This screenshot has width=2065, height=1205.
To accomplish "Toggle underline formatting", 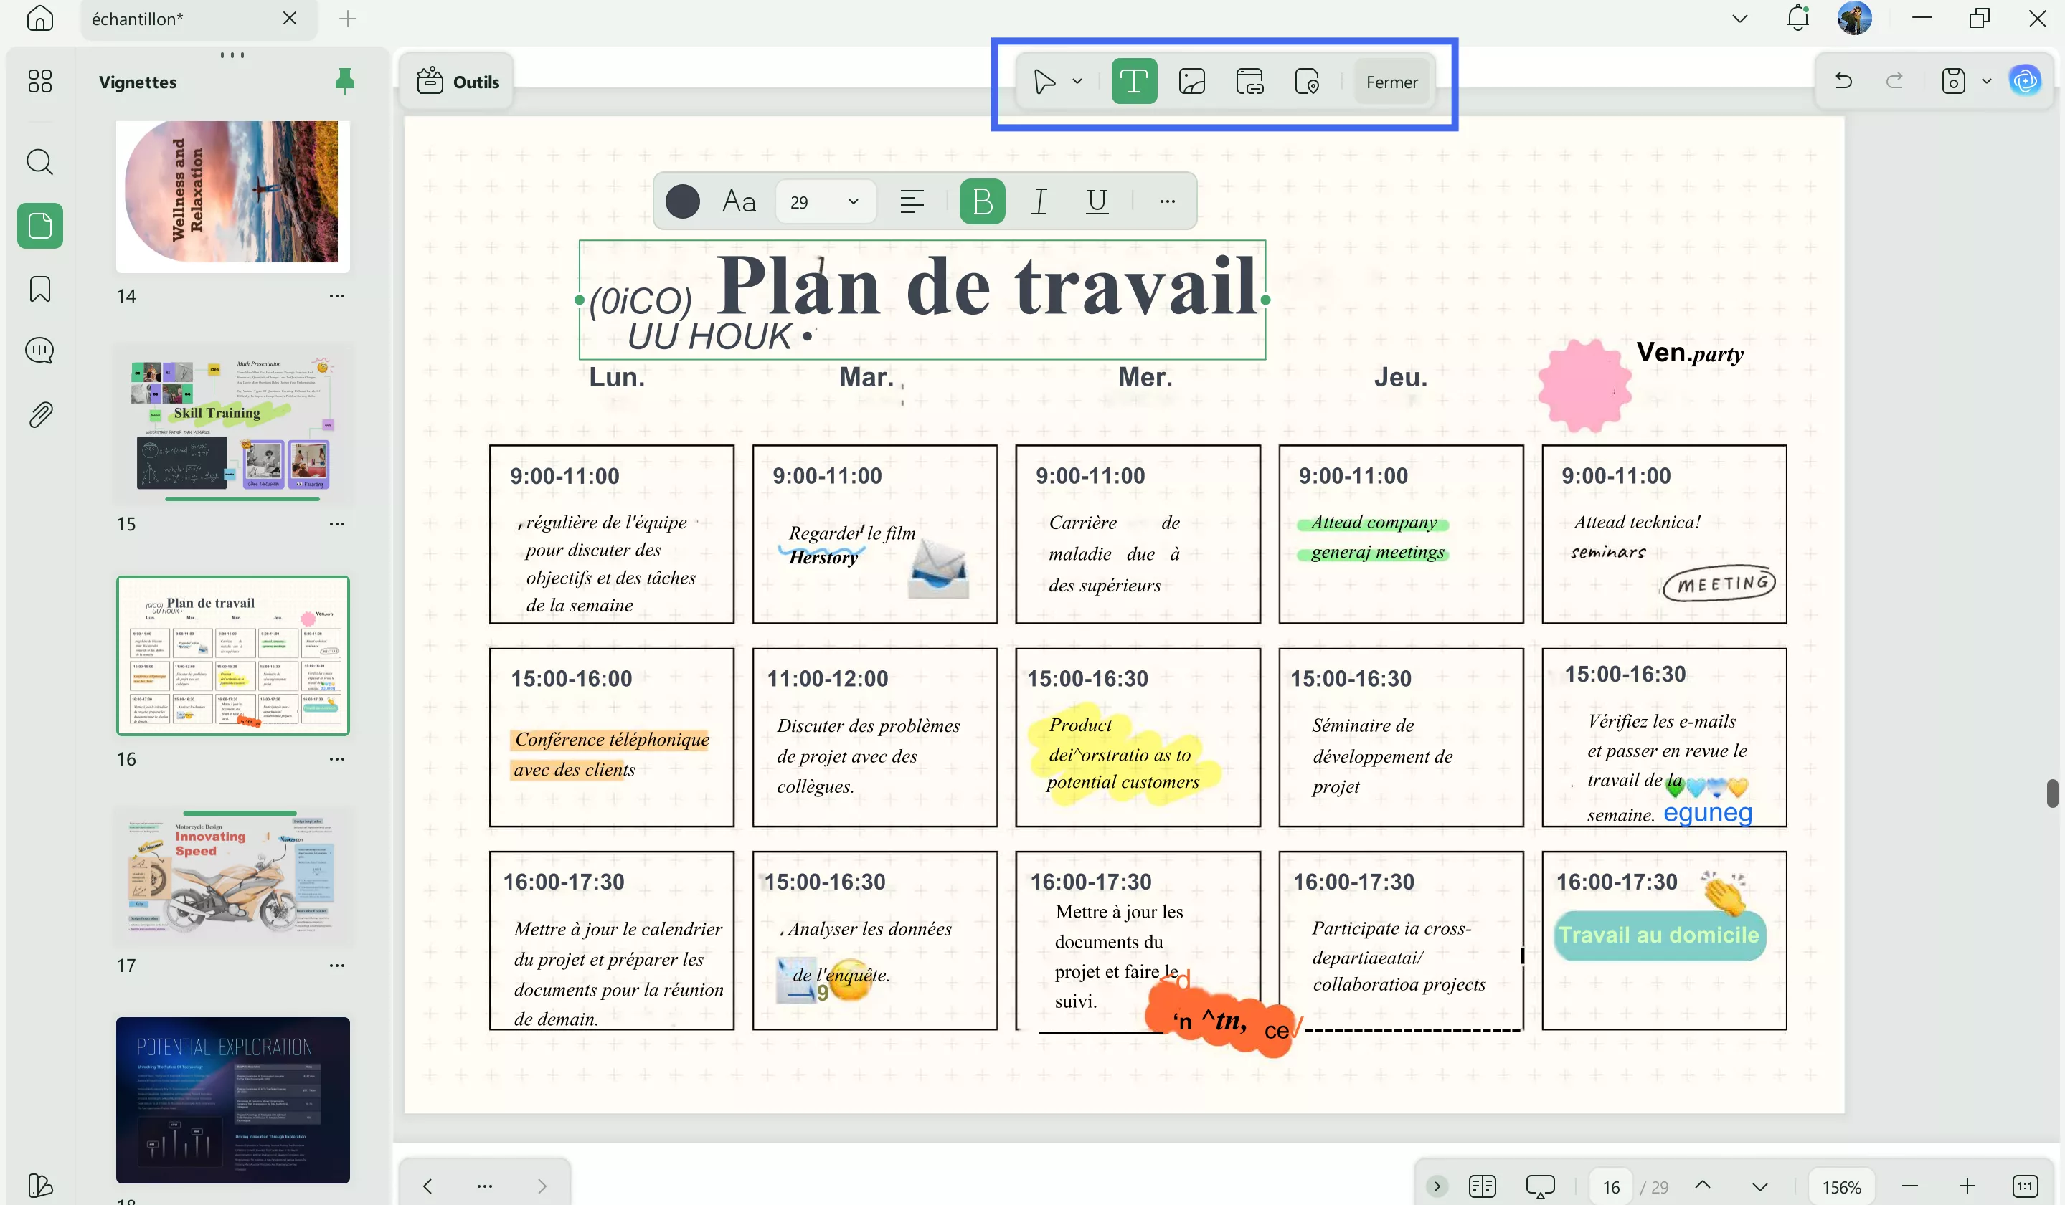I will (1097, 201).
